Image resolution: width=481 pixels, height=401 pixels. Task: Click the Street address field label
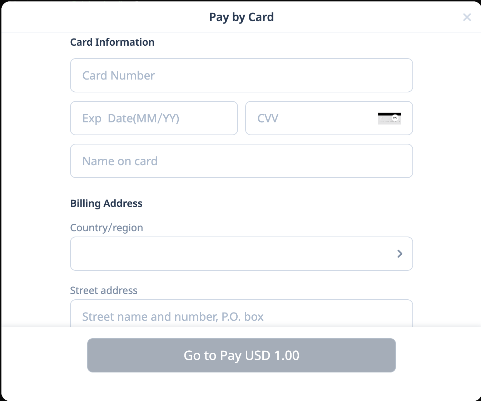click(104, 290)
